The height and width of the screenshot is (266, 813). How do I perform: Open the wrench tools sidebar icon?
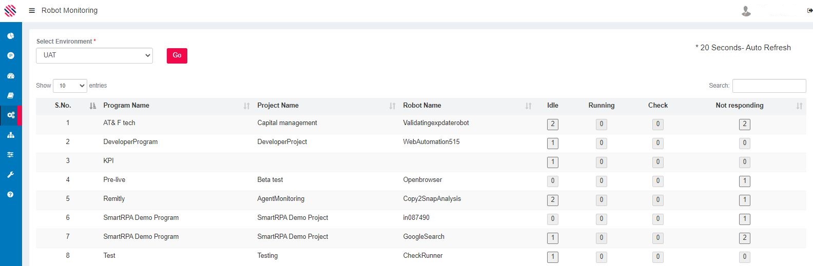pos(11,175)
